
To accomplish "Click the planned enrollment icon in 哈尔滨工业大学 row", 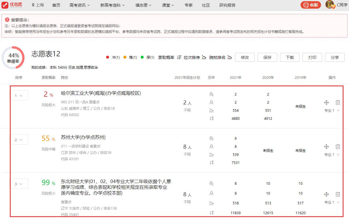I will [x=211, y=94].
